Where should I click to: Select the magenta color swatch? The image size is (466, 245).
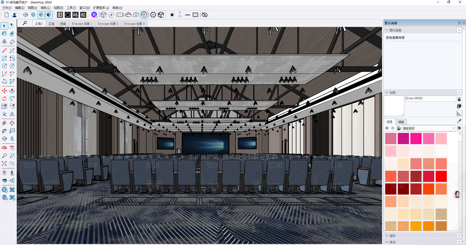(403, 138)
